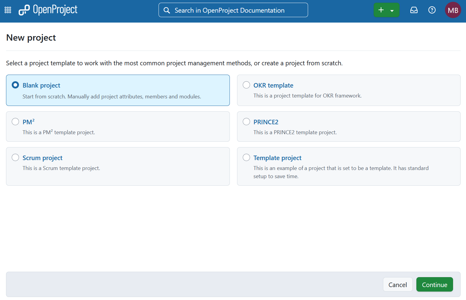This screenshot has width=466, height=300.
Task: Click the green plus create icon
Action: [381, 10]
